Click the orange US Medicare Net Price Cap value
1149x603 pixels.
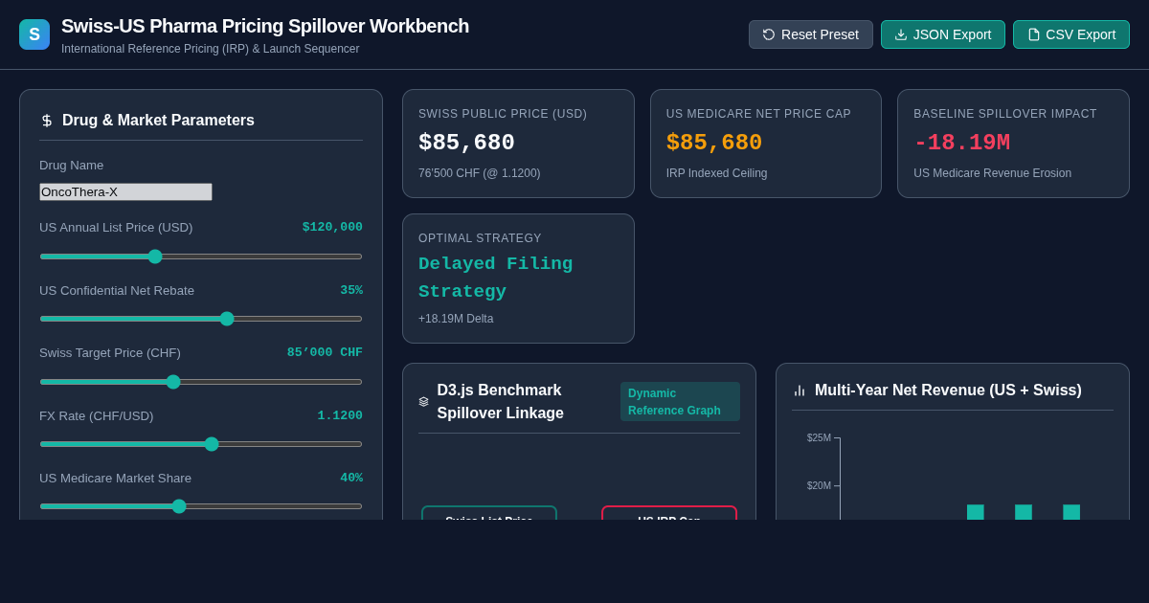pos(714,143)
